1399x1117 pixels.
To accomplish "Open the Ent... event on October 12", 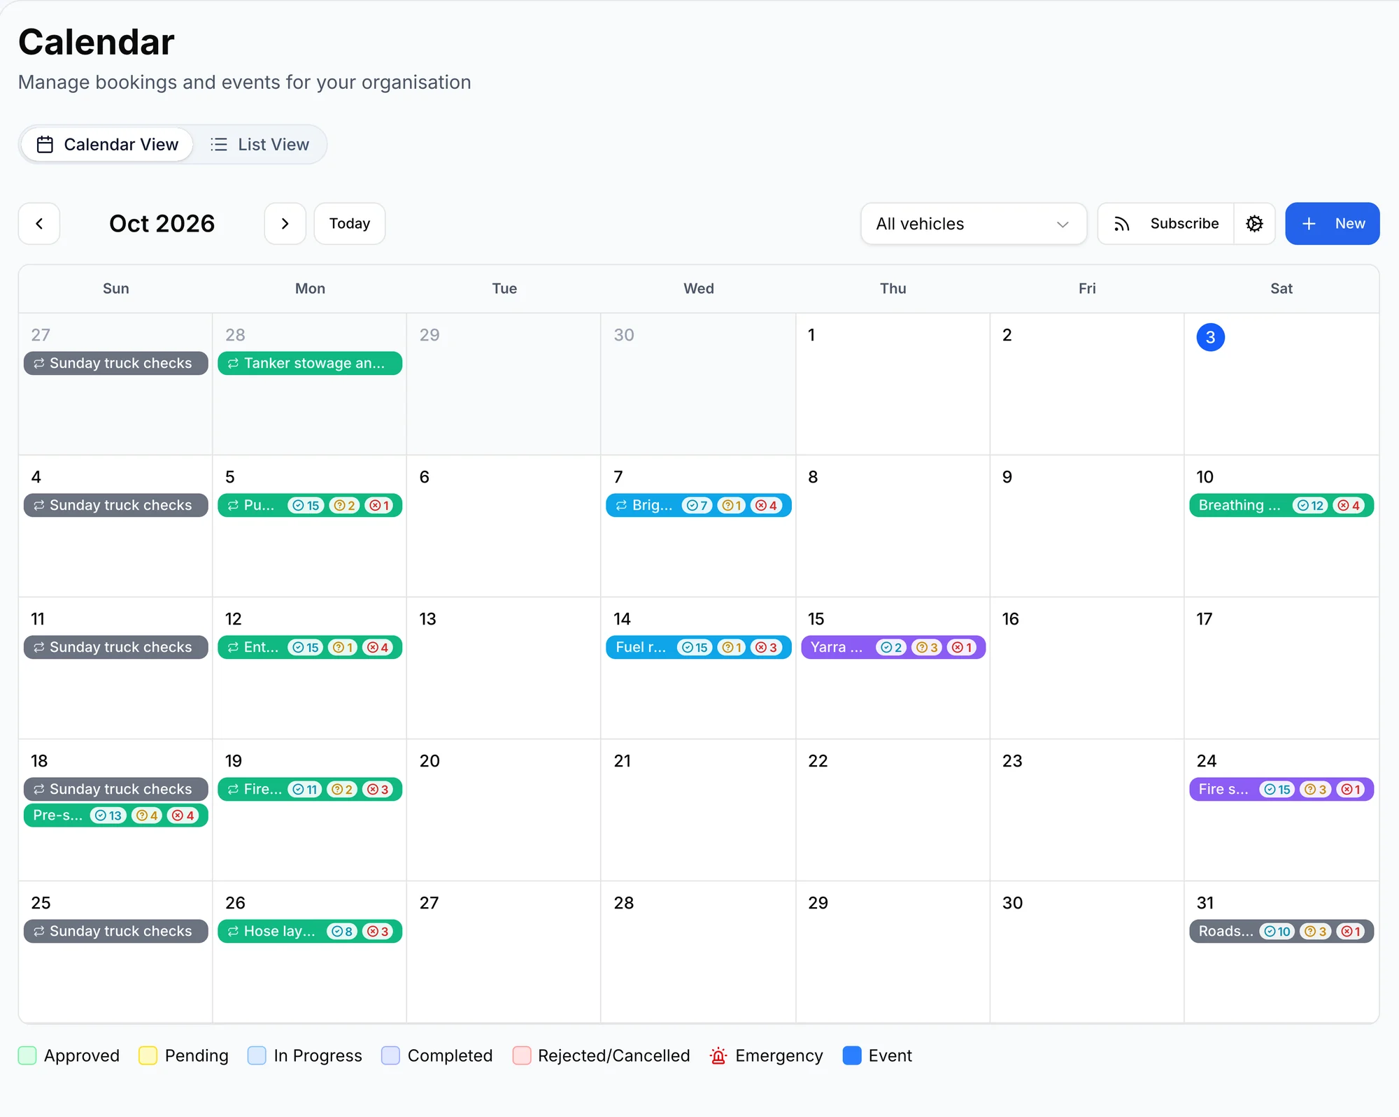I will pyautogui.click(x=310, y=648).
